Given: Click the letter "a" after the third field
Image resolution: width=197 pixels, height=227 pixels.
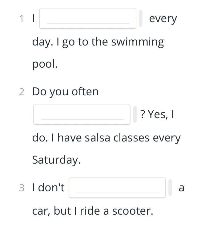Looking at the screenshot, I should (181, 188).
